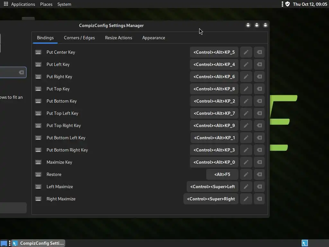
Task: Click the Maximize Key setting label
Action: click(x=59, y=162)
